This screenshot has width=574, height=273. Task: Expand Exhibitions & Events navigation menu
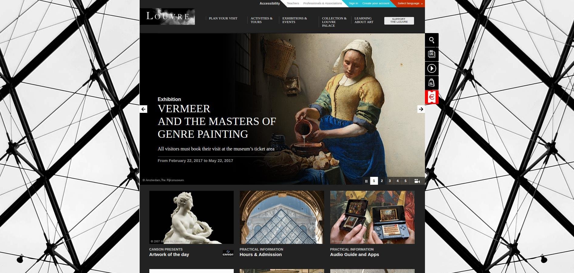[294, 20]
